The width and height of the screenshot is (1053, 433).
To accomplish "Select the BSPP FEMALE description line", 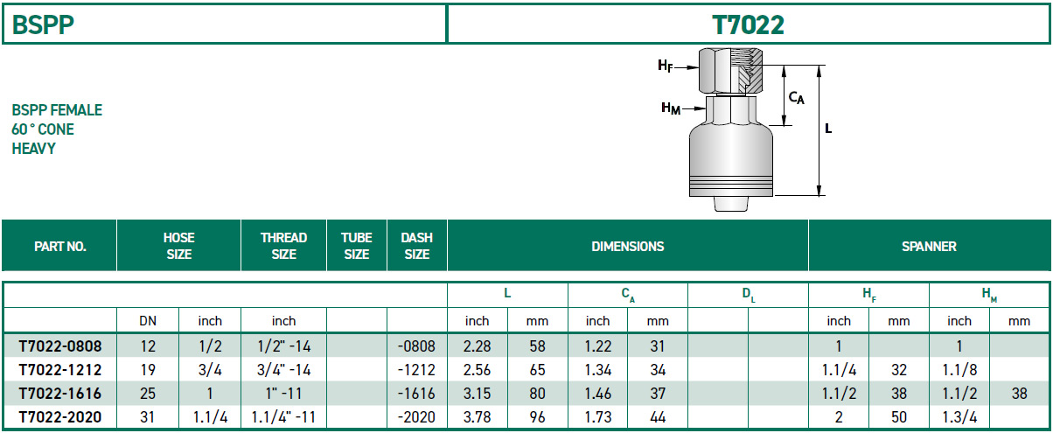I will pos(57,110).
